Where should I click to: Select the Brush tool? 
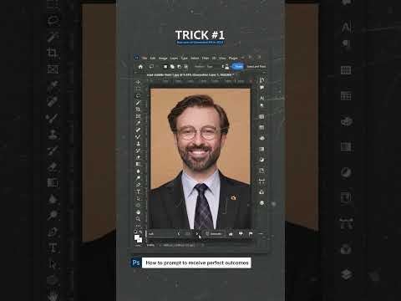coord(138,136)
